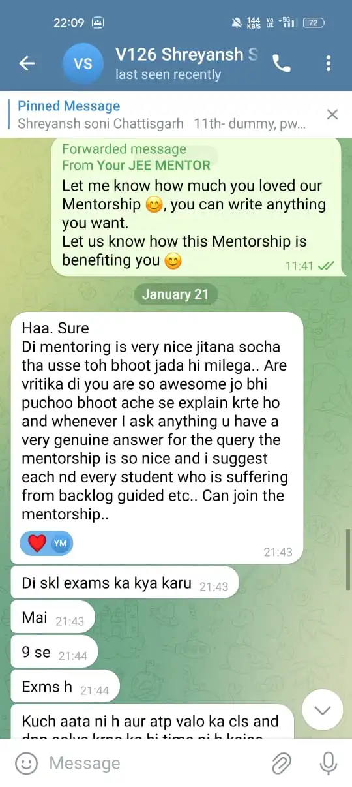Select the 'Di skl exams ka kya karu' message
The height and width of the screenshot is (787, 352).
coord(125,583)
